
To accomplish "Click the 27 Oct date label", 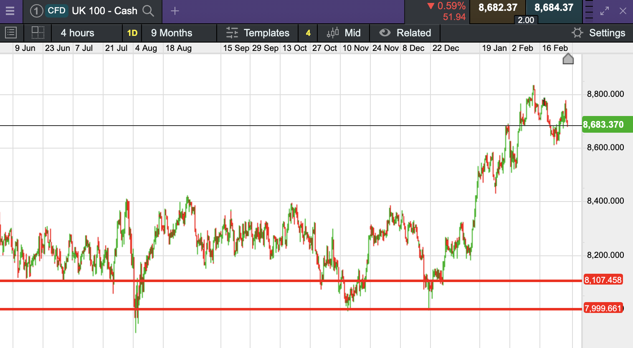I will [x=324, y=48].
